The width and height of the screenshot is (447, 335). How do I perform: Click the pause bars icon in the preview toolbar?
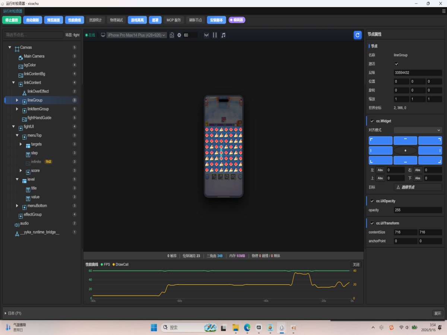tap(215, 35)
